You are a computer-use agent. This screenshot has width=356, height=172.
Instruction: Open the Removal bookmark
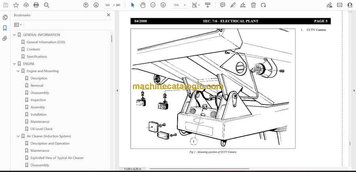[x=37, y=85]
